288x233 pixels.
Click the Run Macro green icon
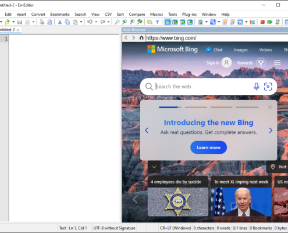click(270, 22)
